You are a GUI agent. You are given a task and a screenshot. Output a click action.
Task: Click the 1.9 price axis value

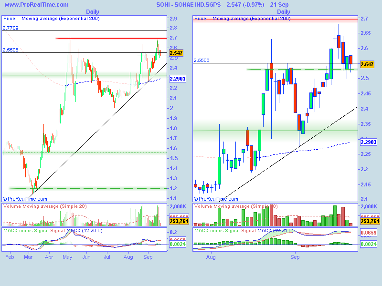pyautogui.click(x=173, y=118)
